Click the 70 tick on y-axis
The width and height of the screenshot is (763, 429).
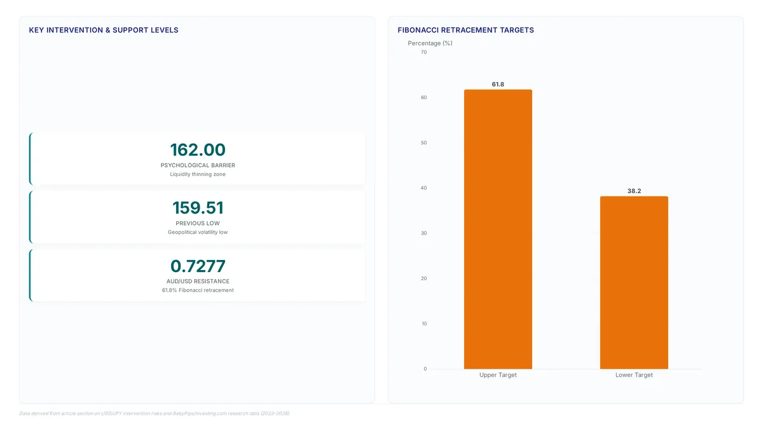[x=424, y=52]
